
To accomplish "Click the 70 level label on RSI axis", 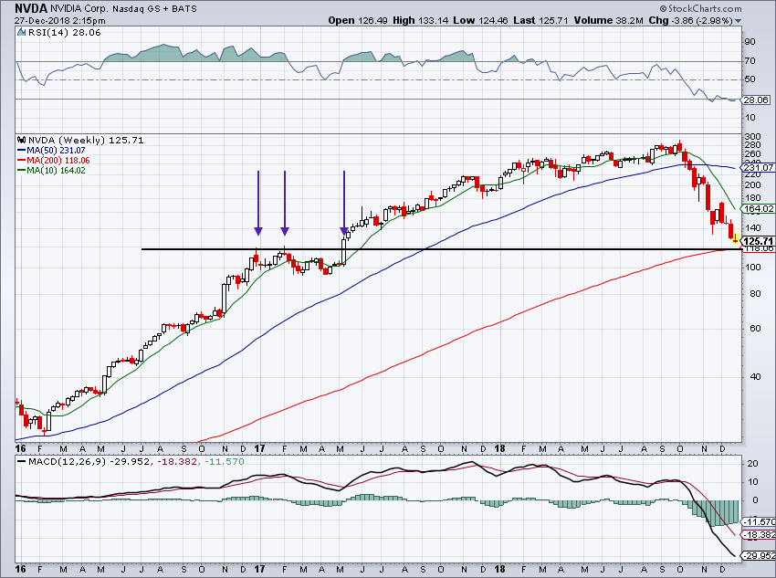I will [x=750, y=61].
